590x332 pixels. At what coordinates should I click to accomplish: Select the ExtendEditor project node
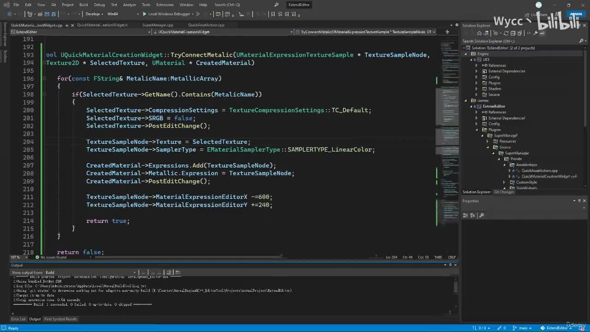(494, 106)
